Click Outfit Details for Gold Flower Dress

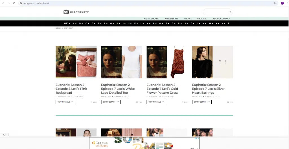(156, 102)
